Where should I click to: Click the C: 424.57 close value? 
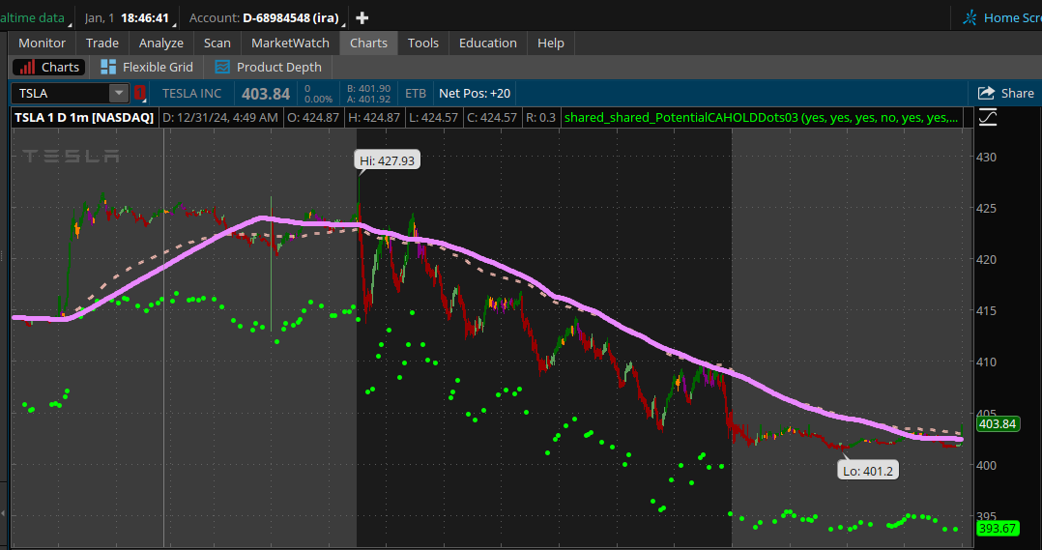click(491, 118)
